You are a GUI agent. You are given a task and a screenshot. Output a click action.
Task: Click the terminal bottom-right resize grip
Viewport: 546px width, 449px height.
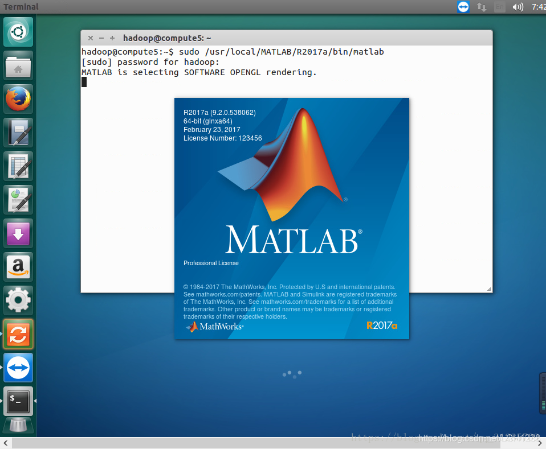[x=489, y=289]
